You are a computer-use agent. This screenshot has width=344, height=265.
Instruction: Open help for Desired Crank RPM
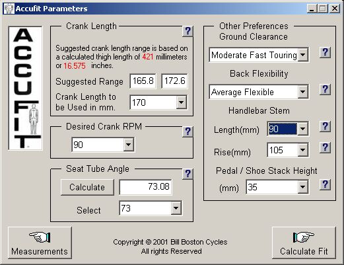(x=188, y=132)
